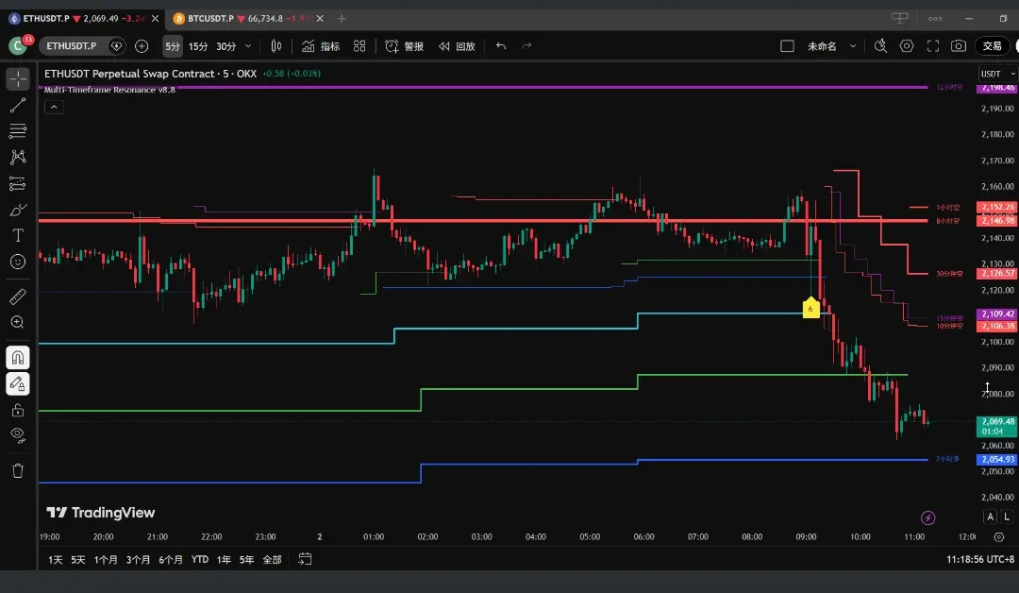
Task: Hide all drawings with eye icon
Action: tap(18, 435)
